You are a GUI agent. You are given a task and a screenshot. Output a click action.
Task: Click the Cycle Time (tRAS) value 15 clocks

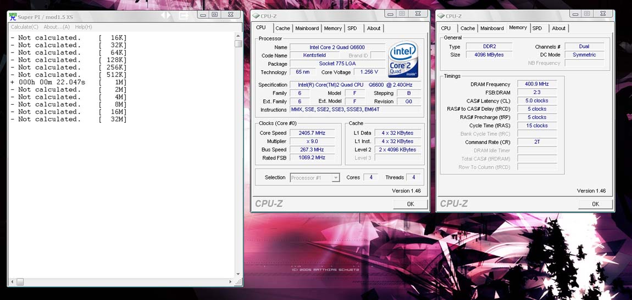pyautogui.click(x=537, y=126)
